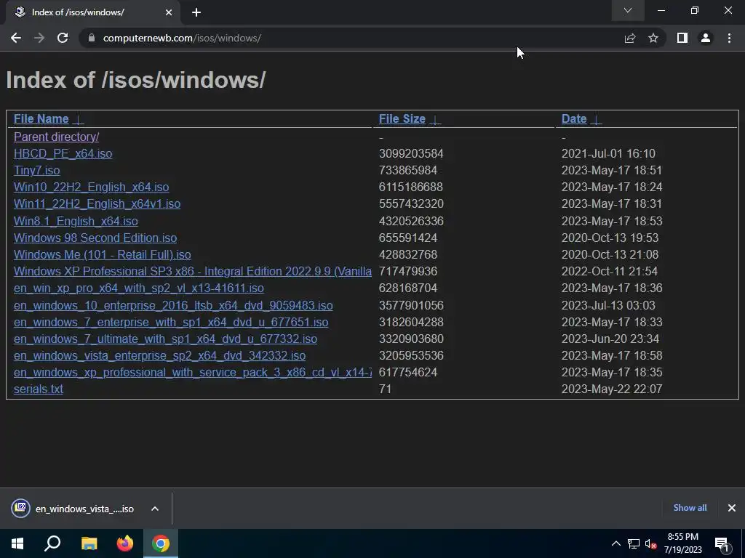Download Tiny7.iso
The image size is (745, 558).
point(36,170)
